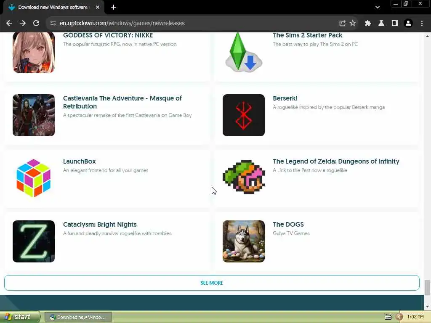Go forward to the next page
431x323 pixels.
point(23,24)
